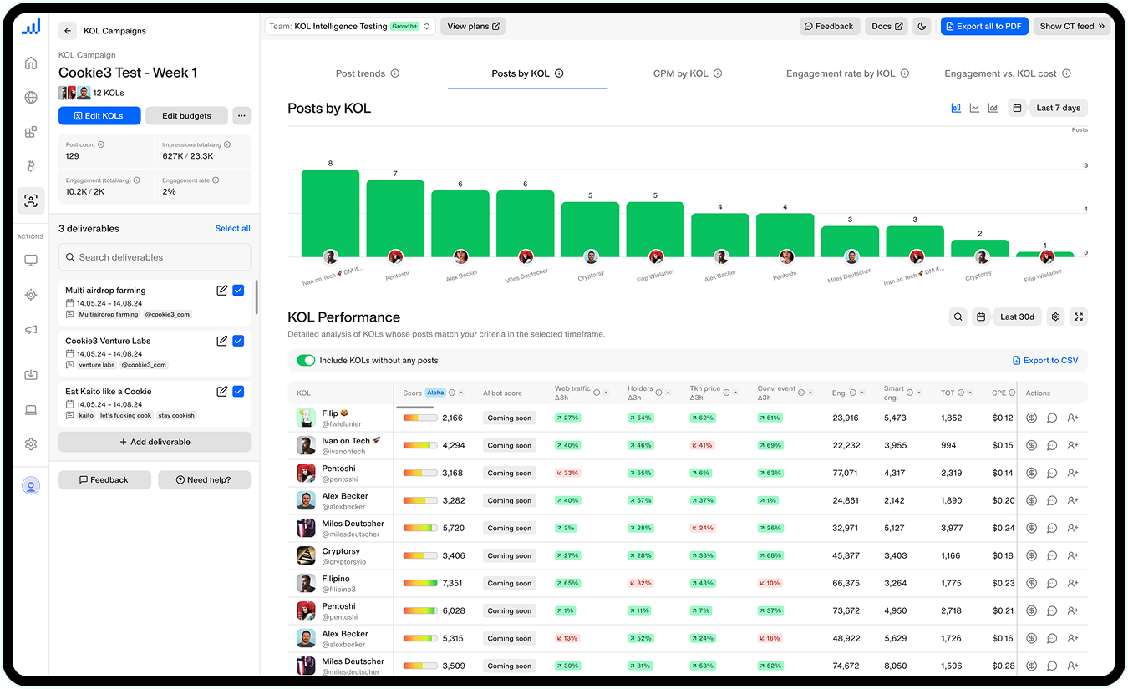Image resolution: width=1128 pixels, height=689 pixels.
Task: Focus the Search deliverables field
Action: [x=155, y=257]
